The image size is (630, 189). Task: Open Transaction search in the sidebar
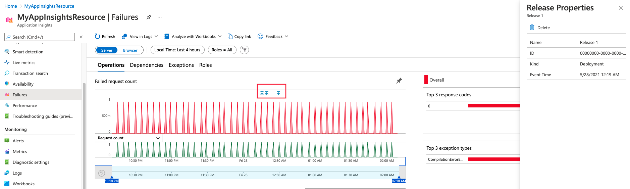click(x=41, y=73)
